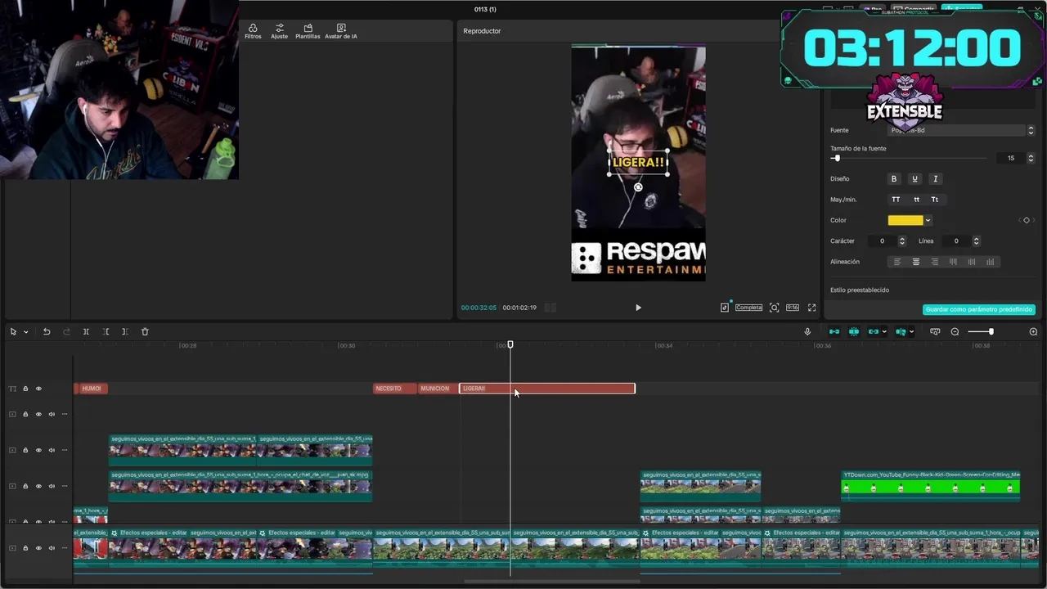
Task: Click the TikTok safe-zone icon under the player
Action: point(725,308)
